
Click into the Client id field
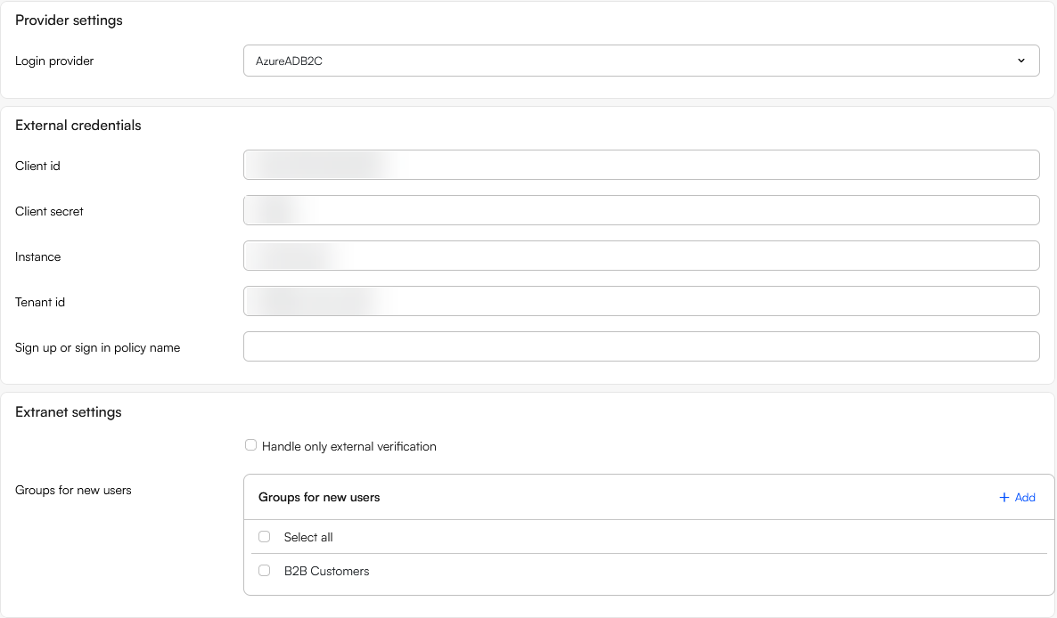pos(642,165)
